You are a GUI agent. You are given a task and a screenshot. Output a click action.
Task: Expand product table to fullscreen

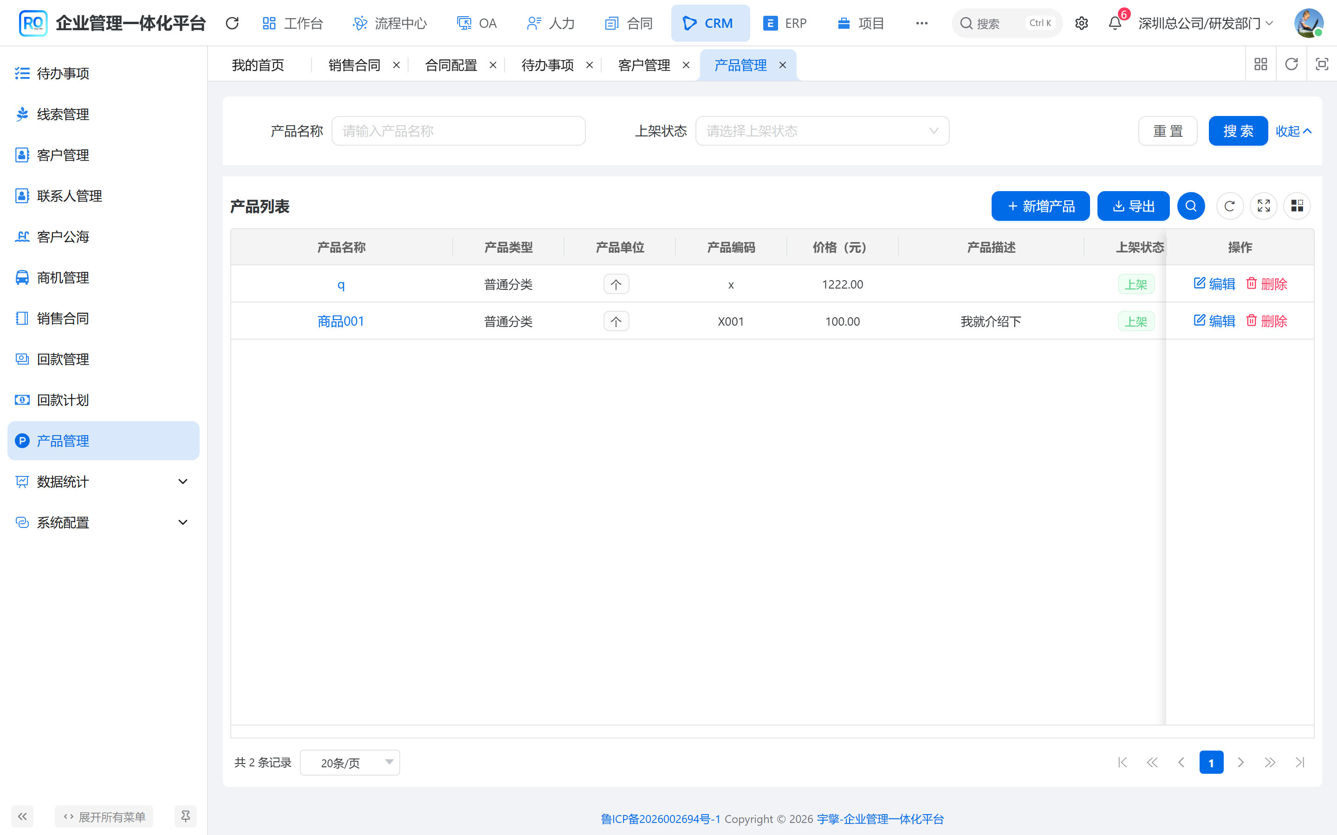[x=1264, y=206]
